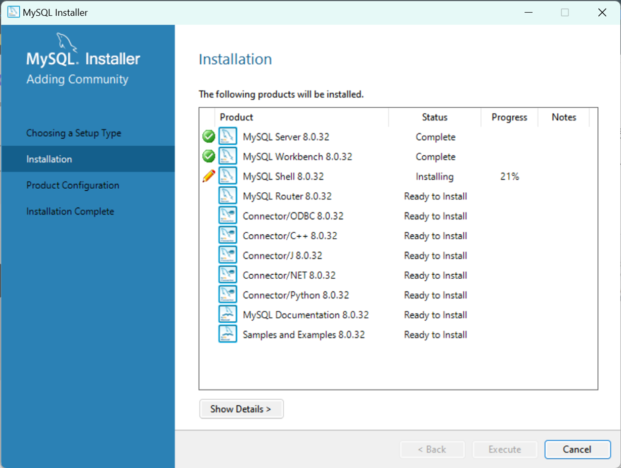
Task: Click the Installation page heading
Action: pos(235,59)
